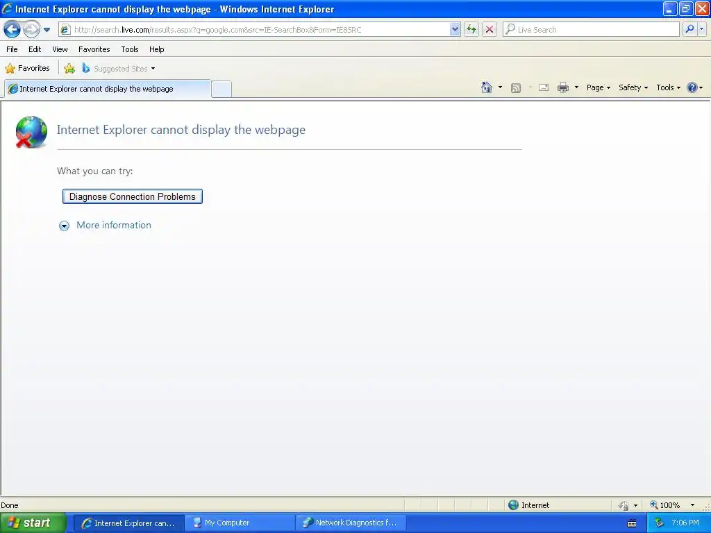Click the 'What you can try:' text
The width and height of the screenshot is (711, 533).
(x=94, y=171)
